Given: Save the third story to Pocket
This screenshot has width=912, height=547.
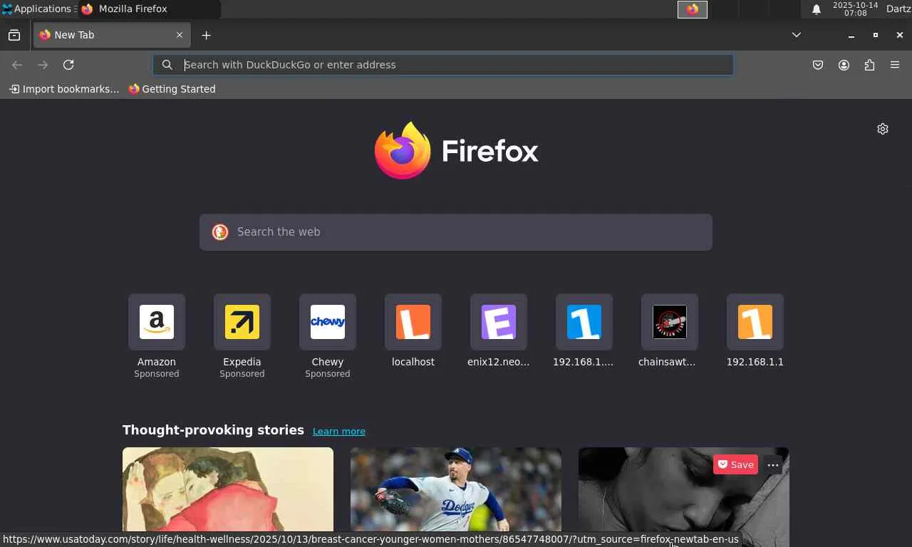Looking at the screenshot, I should [x=735, y=464].
